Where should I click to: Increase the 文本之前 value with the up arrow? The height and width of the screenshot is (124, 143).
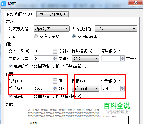(55, 50)
